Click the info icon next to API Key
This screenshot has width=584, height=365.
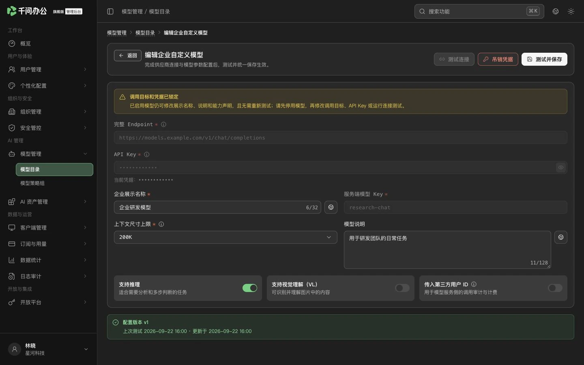[x=147, y=155]
